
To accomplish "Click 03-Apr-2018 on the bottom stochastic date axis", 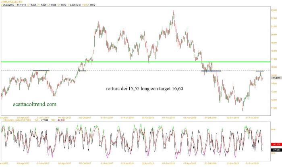I will click(x=148, y=163).
